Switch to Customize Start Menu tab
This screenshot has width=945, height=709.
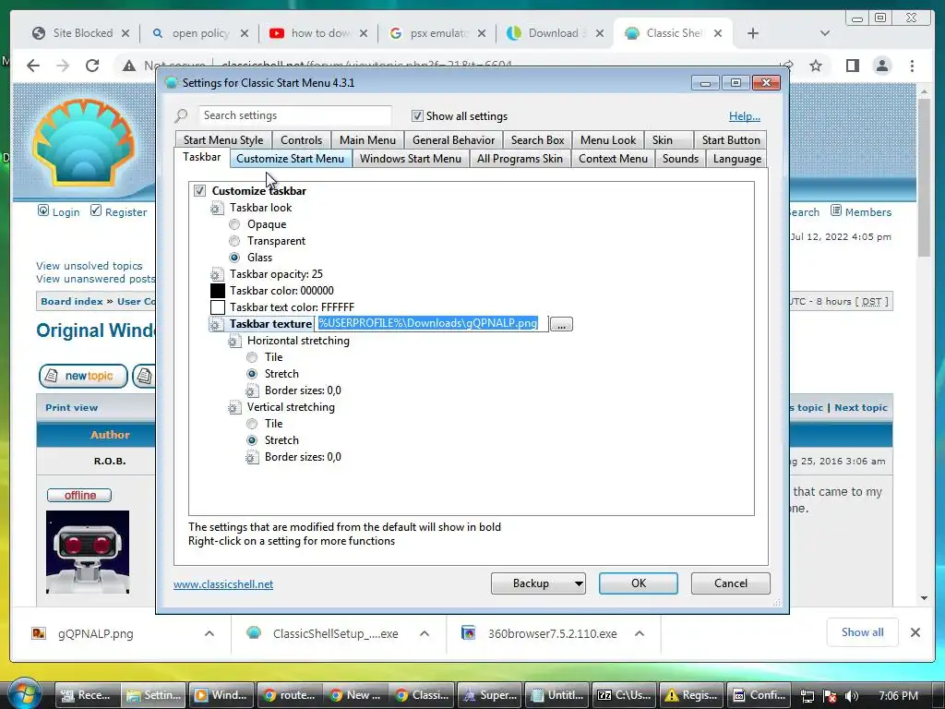290,159
